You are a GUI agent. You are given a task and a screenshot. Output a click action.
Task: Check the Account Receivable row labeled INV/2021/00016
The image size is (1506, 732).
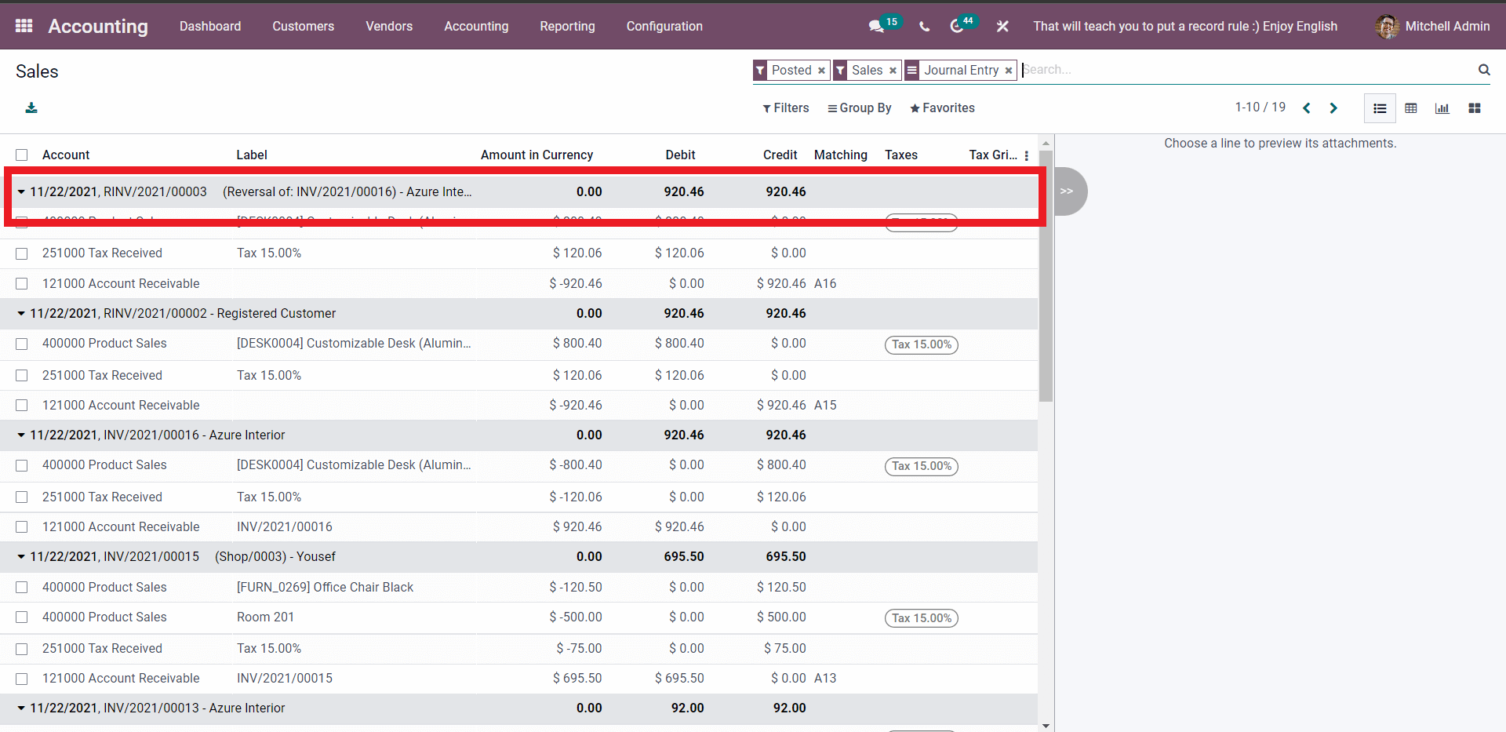point(22,527)
